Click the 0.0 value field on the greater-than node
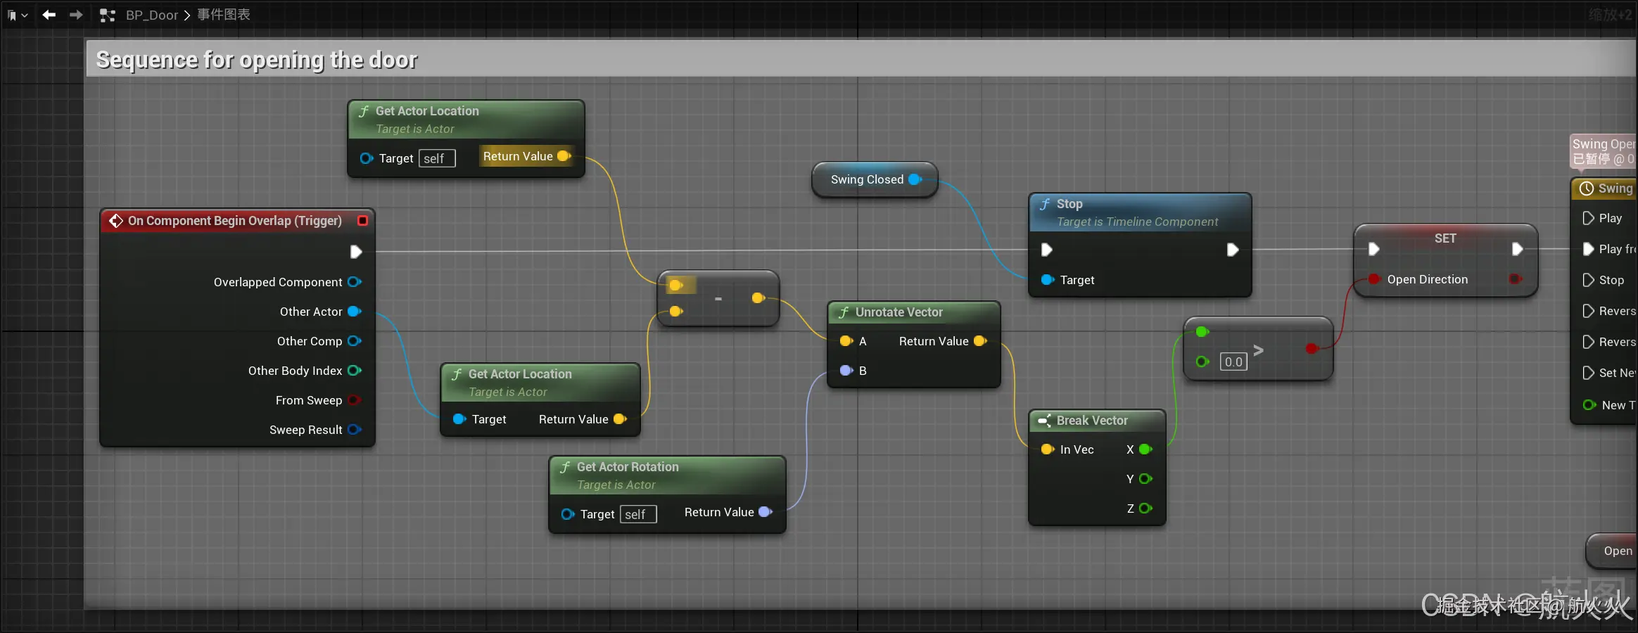 1233,362
